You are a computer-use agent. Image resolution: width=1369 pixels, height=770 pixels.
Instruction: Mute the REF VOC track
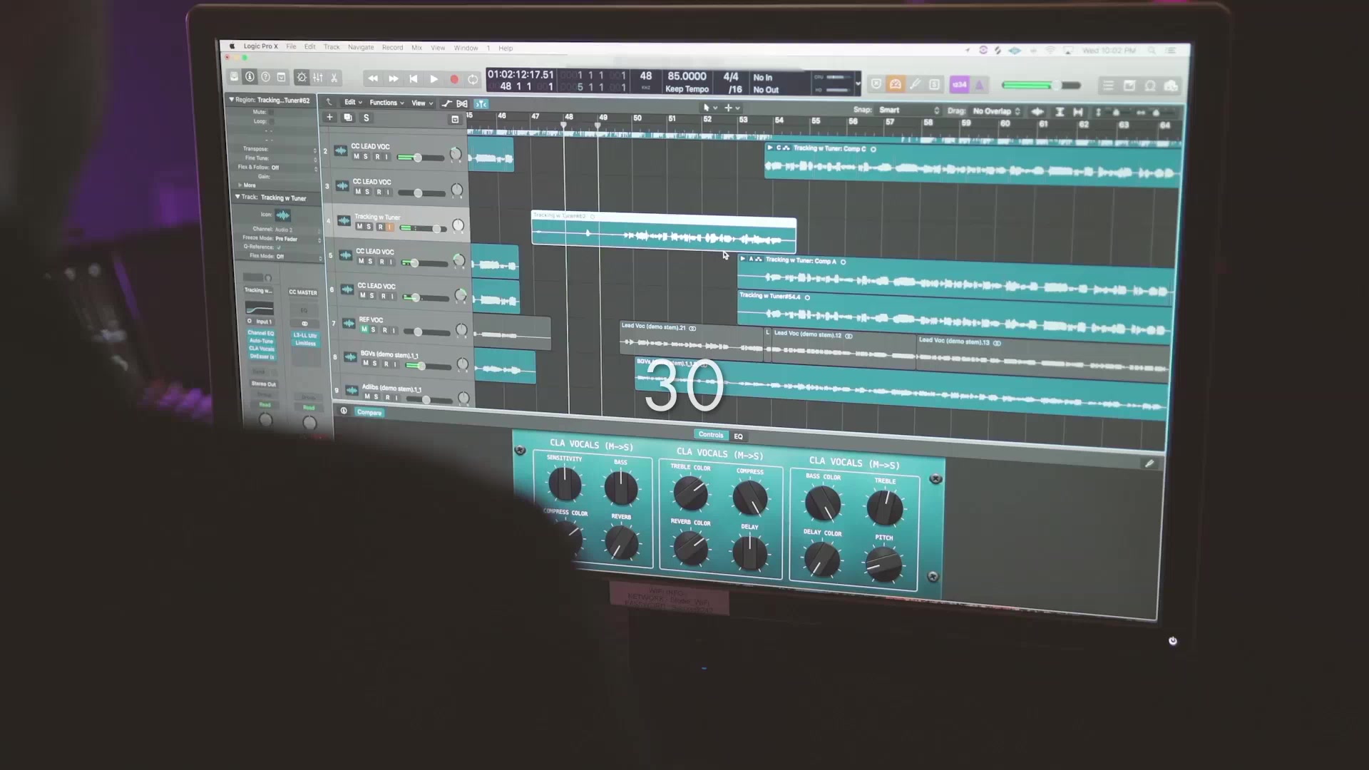pyautogui.click(x=364, y=330)
